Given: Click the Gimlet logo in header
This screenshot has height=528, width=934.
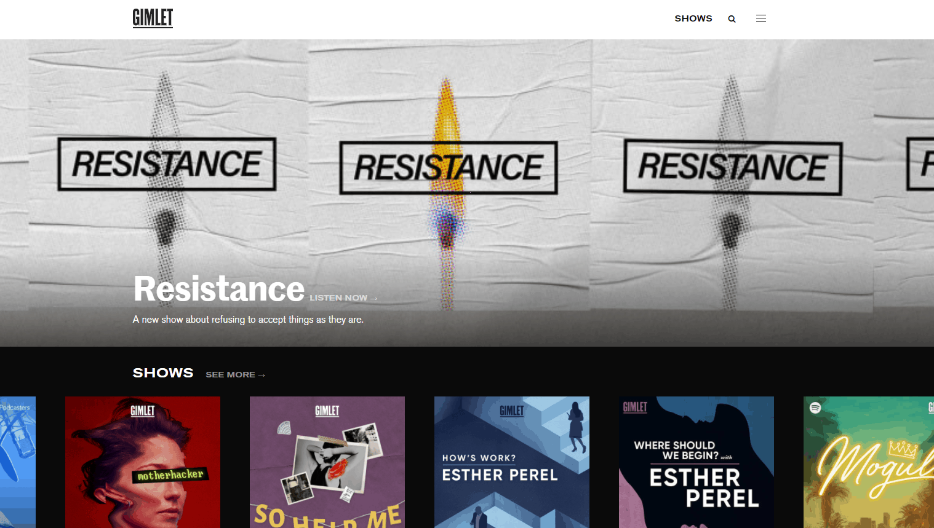Looking at the screenshot, I should [x=153, y=18].
